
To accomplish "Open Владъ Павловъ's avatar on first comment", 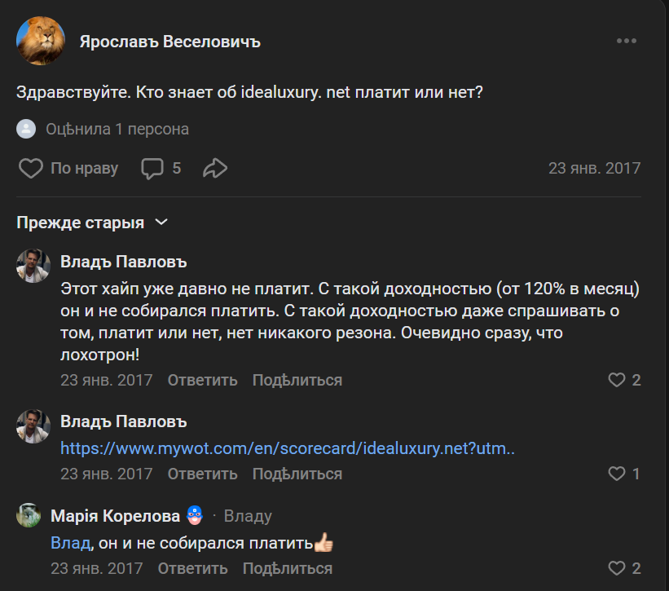I will 33,267.
